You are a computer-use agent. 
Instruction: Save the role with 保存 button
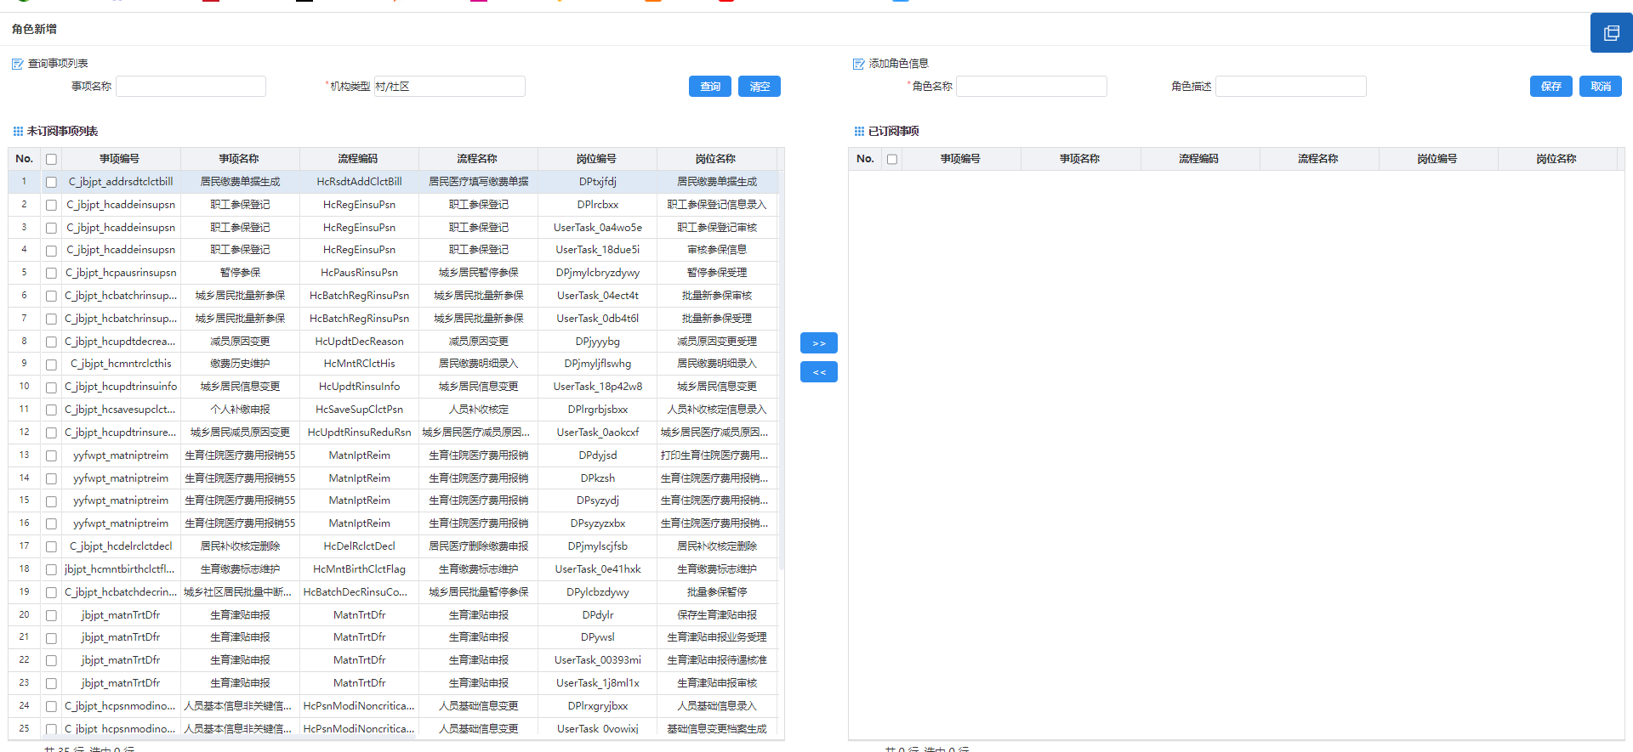tap(1550, 87)
